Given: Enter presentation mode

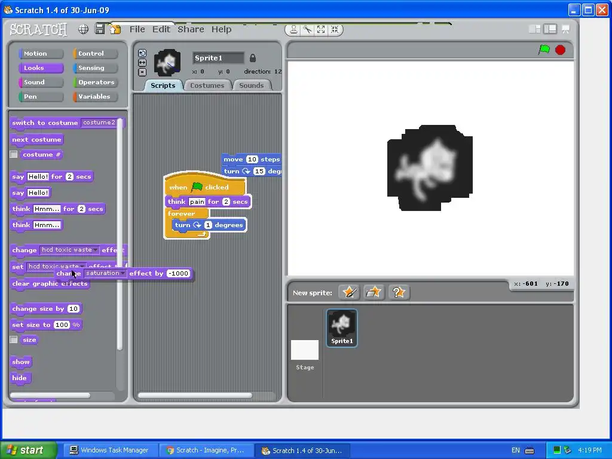Looking at the screenshot, I should click(565, 29).
